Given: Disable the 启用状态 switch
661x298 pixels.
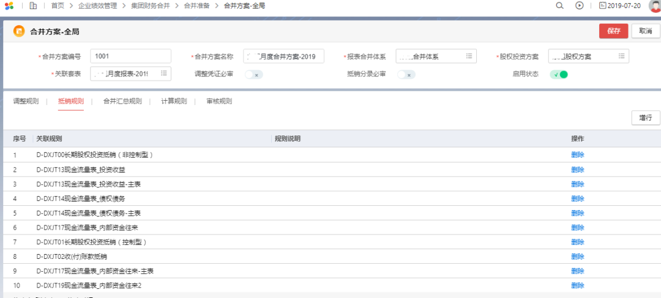Looking at the screenshot, I should tap(559, 74).
